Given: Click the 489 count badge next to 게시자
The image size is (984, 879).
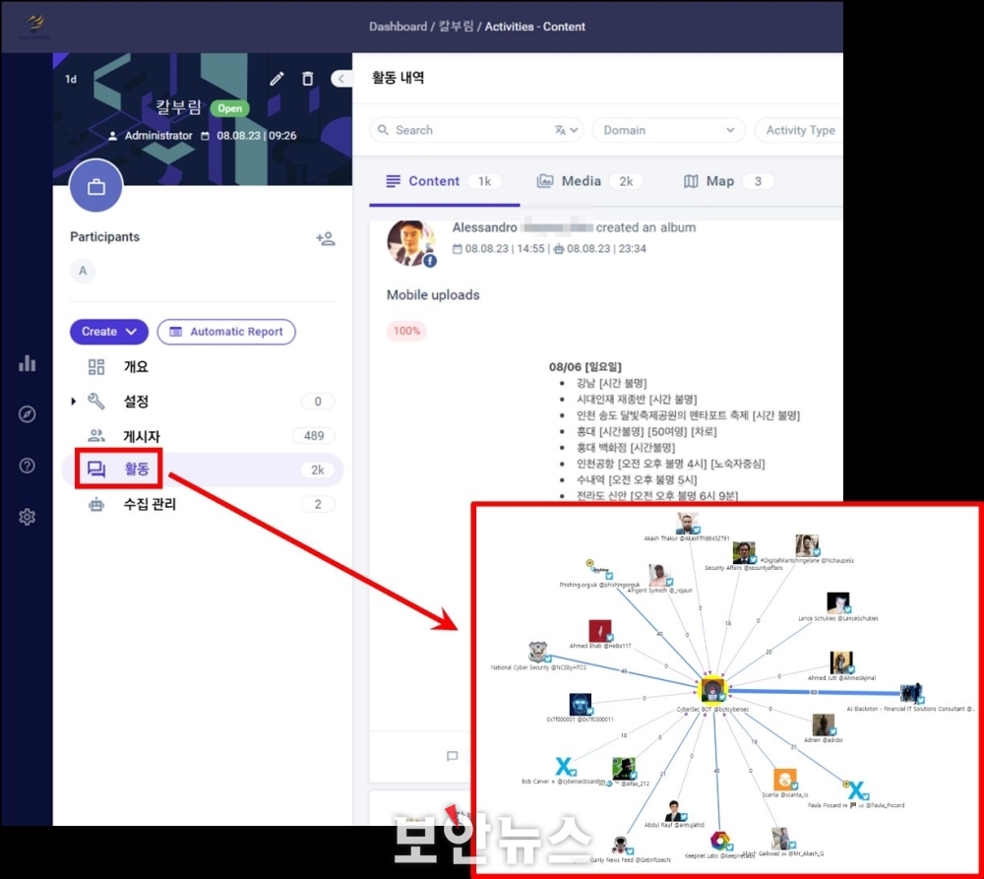Looking at the screenshot, I should pos(314,436).
